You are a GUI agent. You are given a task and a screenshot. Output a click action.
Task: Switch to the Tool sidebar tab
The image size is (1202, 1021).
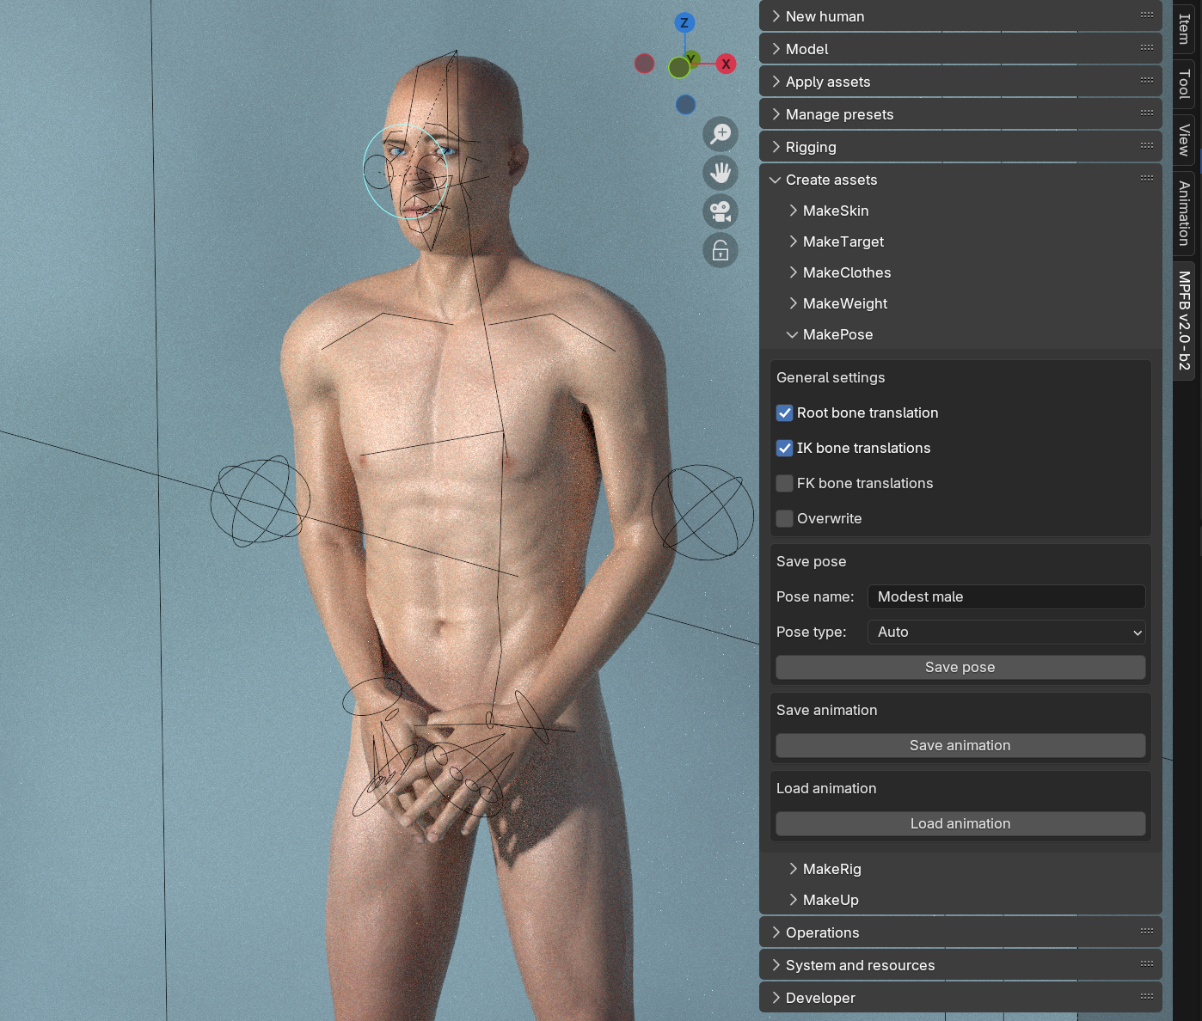1184,84
